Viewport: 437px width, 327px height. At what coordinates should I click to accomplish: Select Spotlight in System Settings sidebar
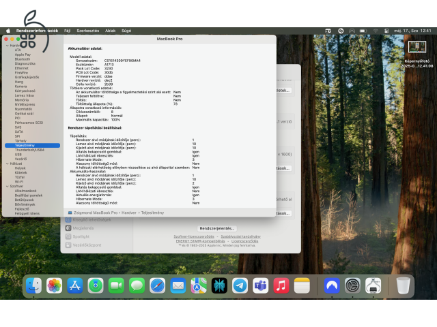point(77,236)
